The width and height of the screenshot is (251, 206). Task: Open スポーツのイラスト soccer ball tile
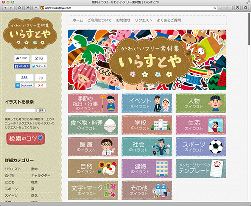pos(201,147)
